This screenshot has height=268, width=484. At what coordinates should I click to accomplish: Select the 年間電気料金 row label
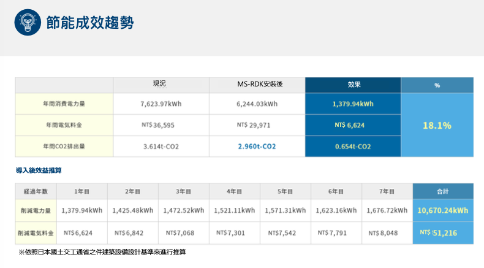[x=64, y=125]
